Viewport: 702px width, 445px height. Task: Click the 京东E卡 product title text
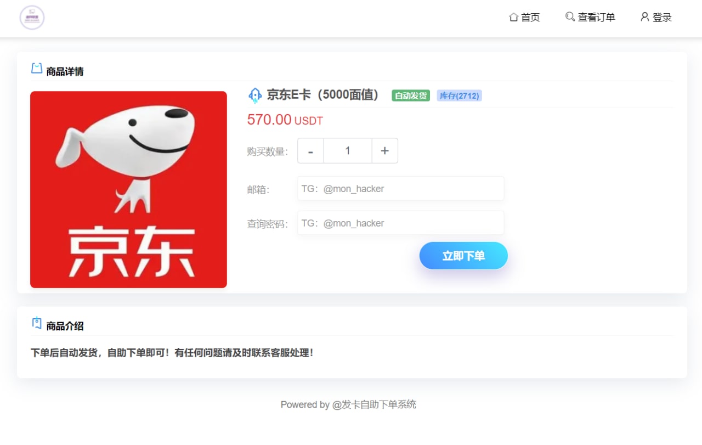[321, 95]
